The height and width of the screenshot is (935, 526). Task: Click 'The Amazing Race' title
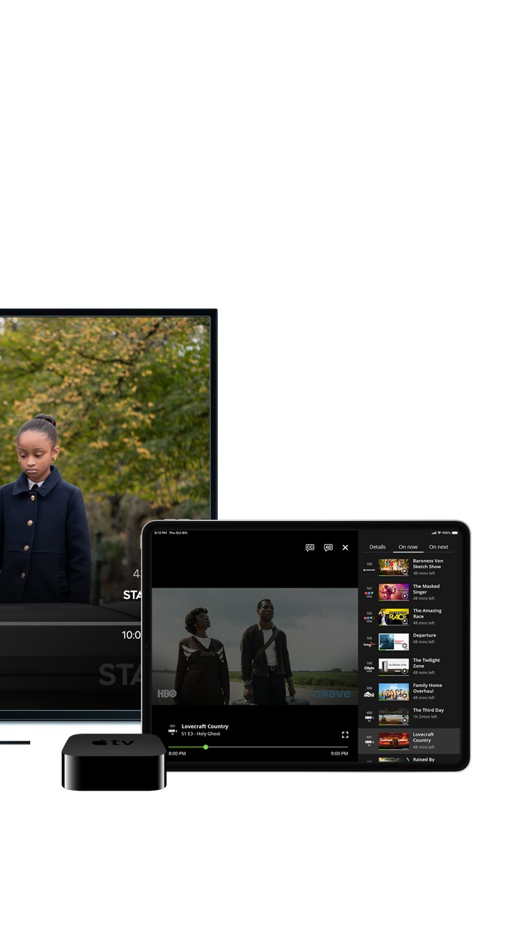(x=427, y=613)
